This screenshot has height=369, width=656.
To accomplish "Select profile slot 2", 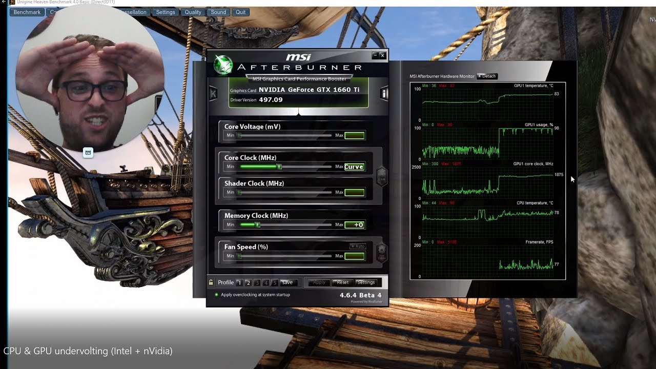I will click(x=248, y=282).
